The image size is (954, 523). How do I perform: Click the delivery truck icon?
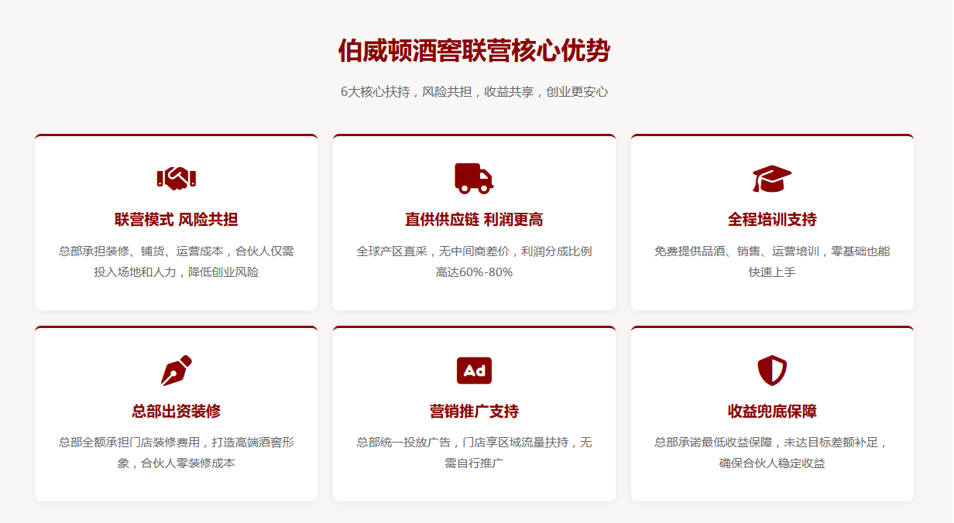coord(474,178)
